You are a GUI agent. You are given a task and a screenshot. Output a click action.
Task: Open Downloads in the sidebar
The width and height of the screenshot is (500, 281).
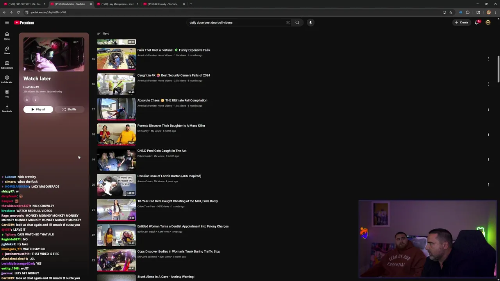point(7,108)
